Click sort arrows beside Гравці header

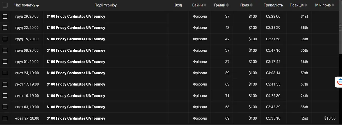[x=227, y=5]
